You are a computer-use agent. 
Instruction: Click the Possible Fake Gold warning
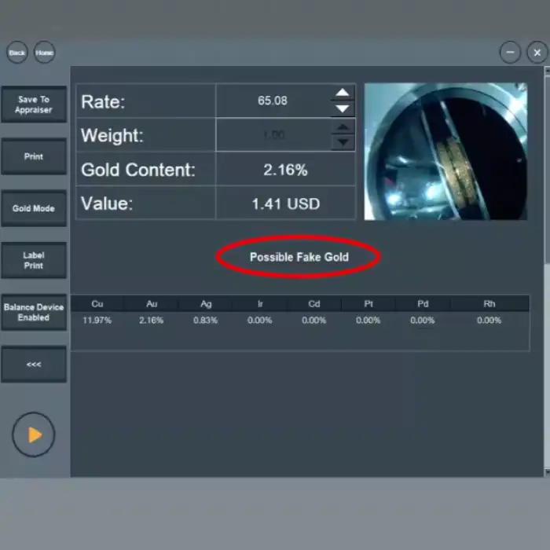click(299, 257)
